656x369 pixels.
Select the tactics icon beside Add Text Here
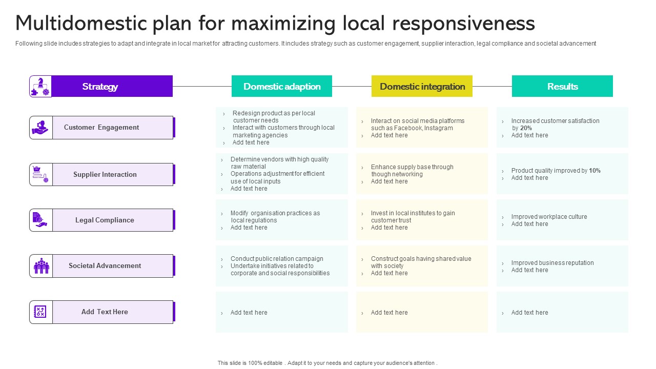click(41, 312)
